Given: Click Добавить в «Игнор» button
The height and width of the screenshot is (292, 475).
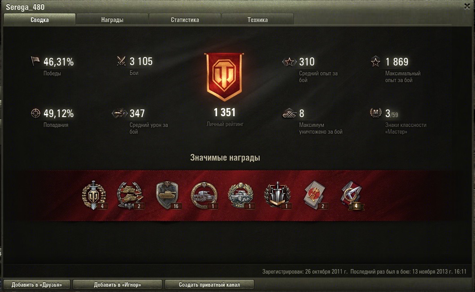Looking at the screenshot, I should coord(118,285).
